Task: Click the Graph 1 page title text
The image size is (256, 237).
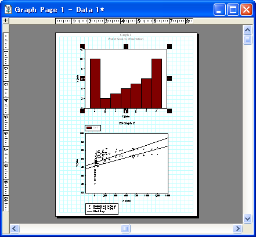Action: (125, 35)
